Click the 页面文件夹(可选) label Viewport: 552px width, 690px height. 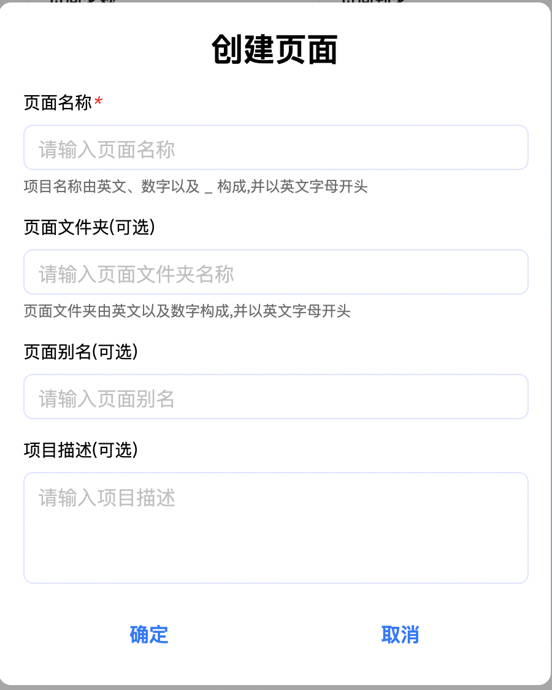[x=89, y=227]
